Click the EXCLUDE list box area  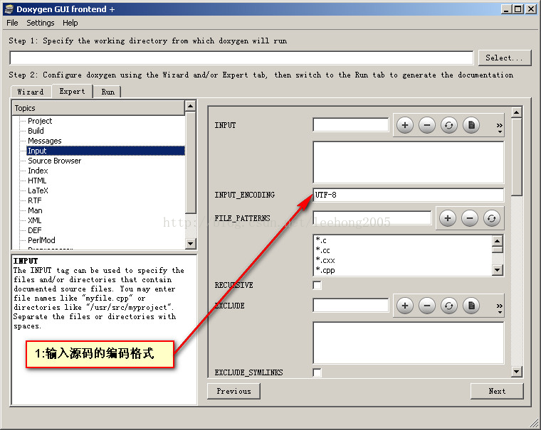(x=408, y=343)
